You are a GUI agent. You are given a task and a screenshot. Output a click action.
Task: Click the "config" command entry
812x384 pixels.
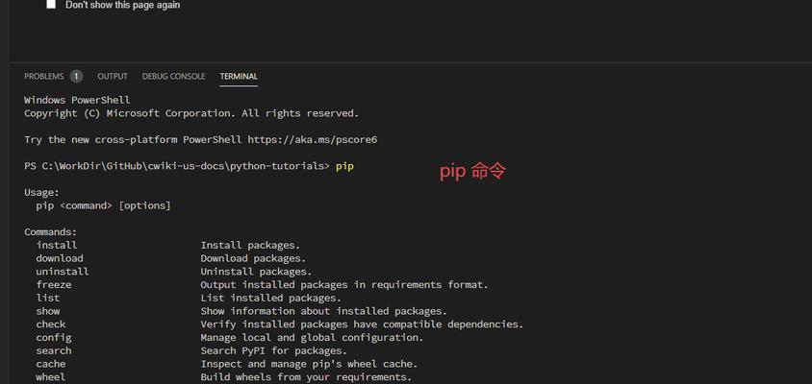[54, 337]
